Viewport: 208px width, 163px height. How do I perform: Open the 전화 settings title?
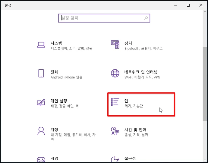click(54, 72)
